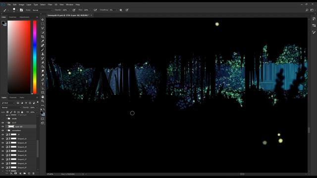This screenshot has width=317, height=178.
Task: Open Flow dropdown arrow
Action: tap(90, 10)
